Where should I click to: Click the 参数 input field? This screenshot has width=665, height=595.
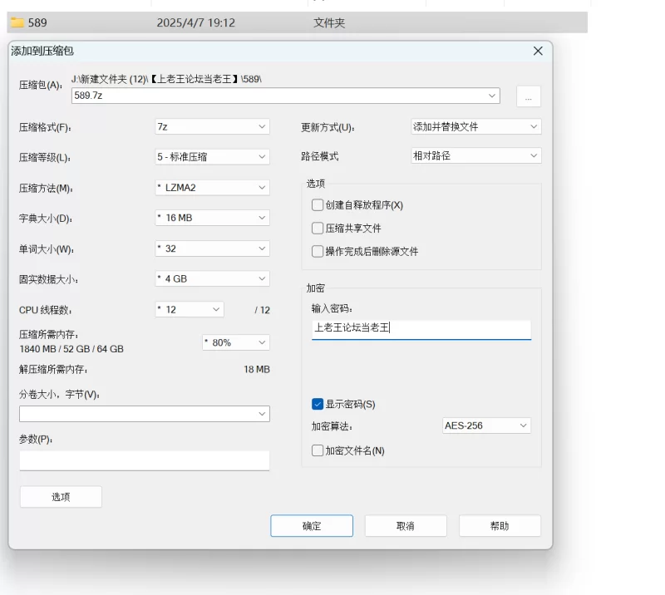coord(144,460)
